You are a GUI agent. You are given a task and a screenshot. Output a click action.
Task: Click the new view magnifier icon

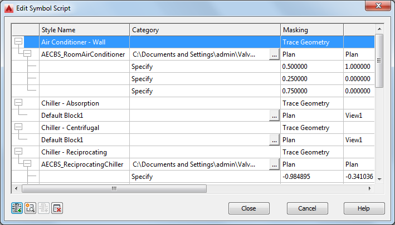(x=30, y=208)
